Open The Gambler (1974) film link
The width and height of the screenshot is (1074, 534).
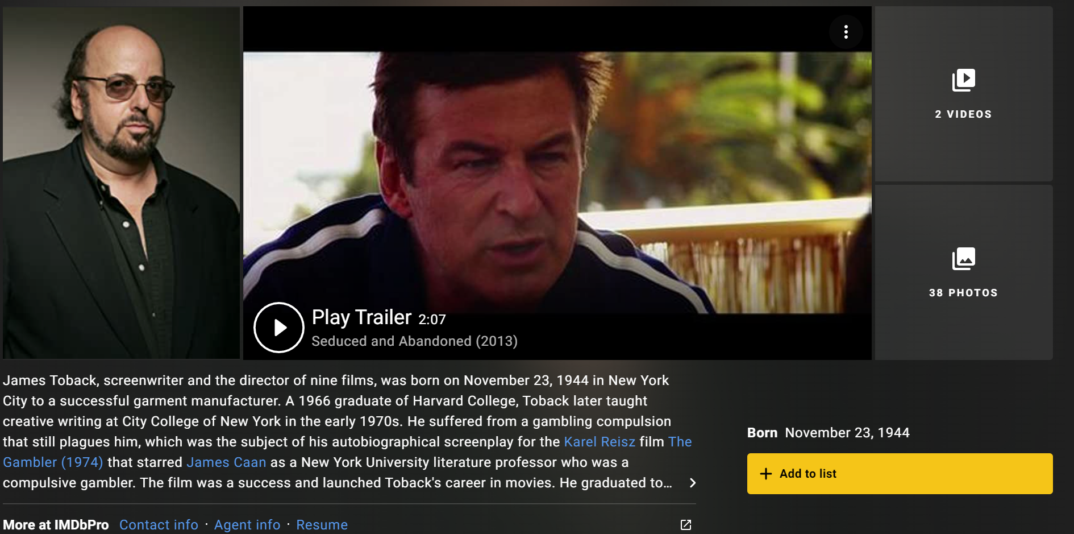pyautogui.click(x=53, y=462)
